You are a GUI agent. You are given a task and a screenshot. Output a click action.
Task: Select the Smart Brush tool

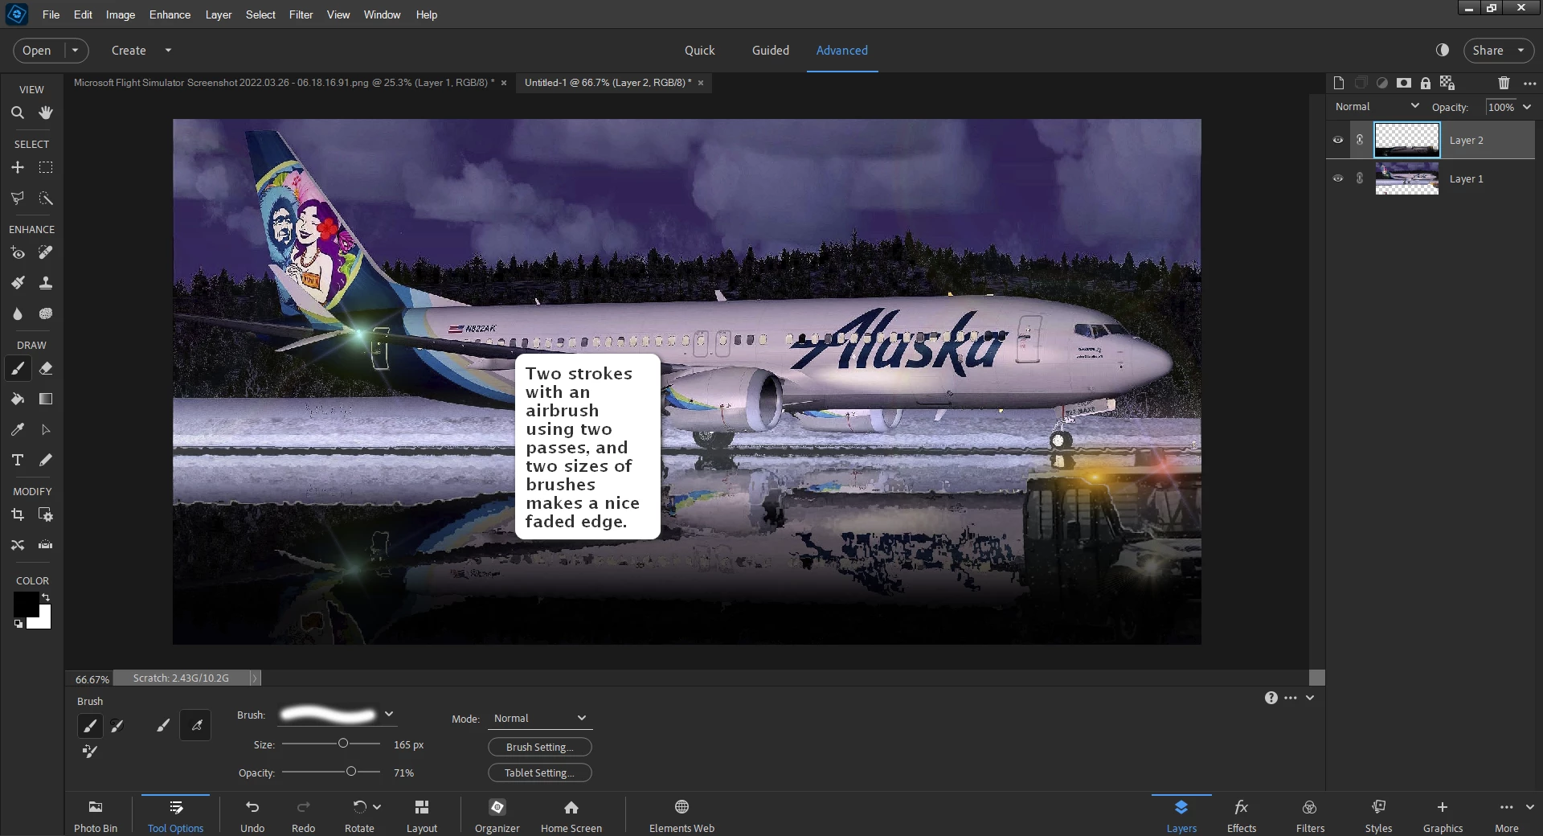pos(18,283)
